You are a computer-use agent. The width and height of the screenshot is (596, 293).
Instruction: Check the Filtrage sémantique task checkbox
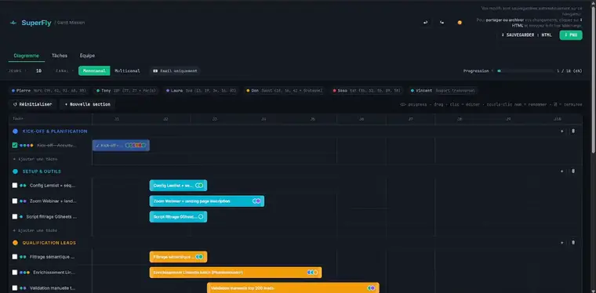(15, 257)
